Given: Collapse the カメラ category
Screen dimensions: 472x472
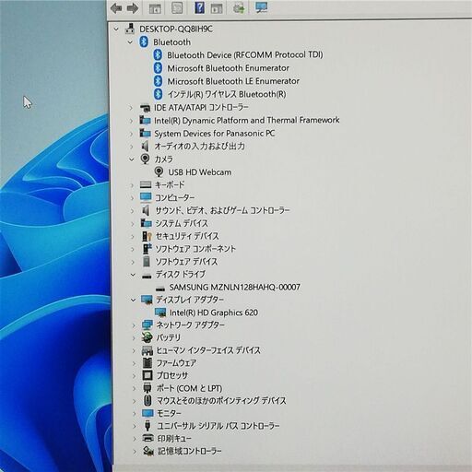Looking at the screenshot, I should [132, 159].
